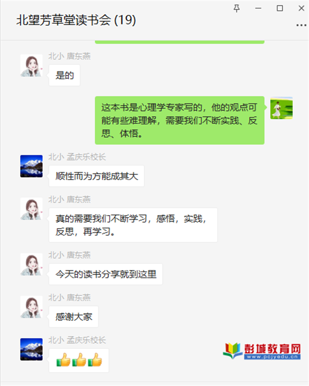Click the avatar beside '感谢大家' message

(31, 307)
